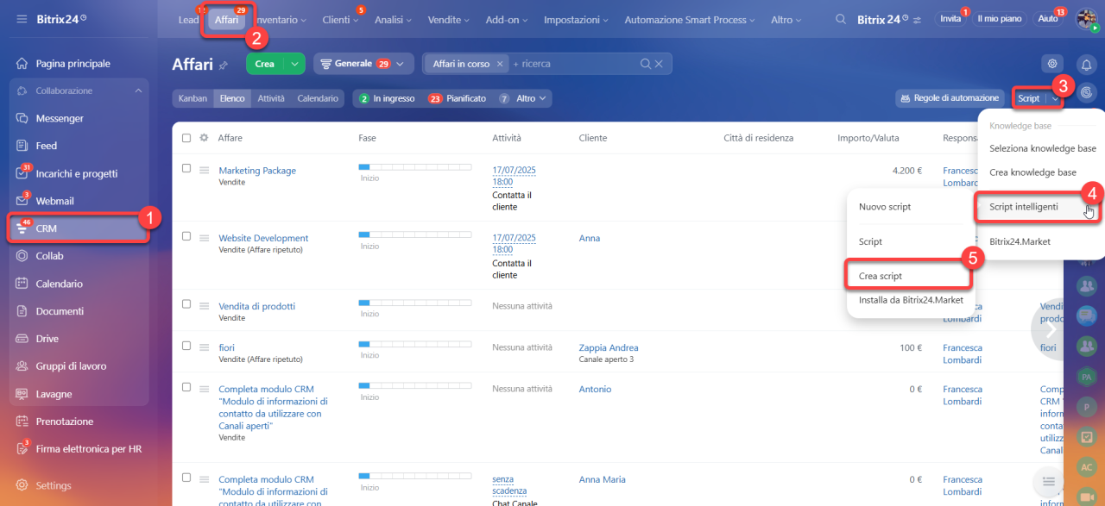Switch to the Calendario view tab

pyautogui.click(x=318, y=98)
